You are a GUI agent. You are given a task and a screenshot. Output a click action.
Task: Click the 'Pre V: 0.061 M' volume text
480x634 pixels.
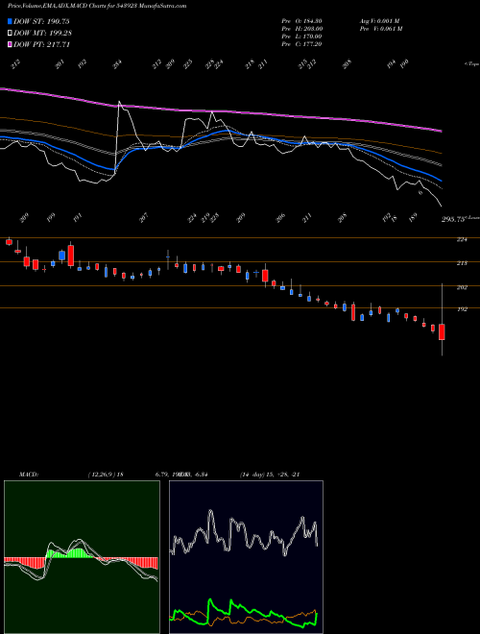(380, 29)
